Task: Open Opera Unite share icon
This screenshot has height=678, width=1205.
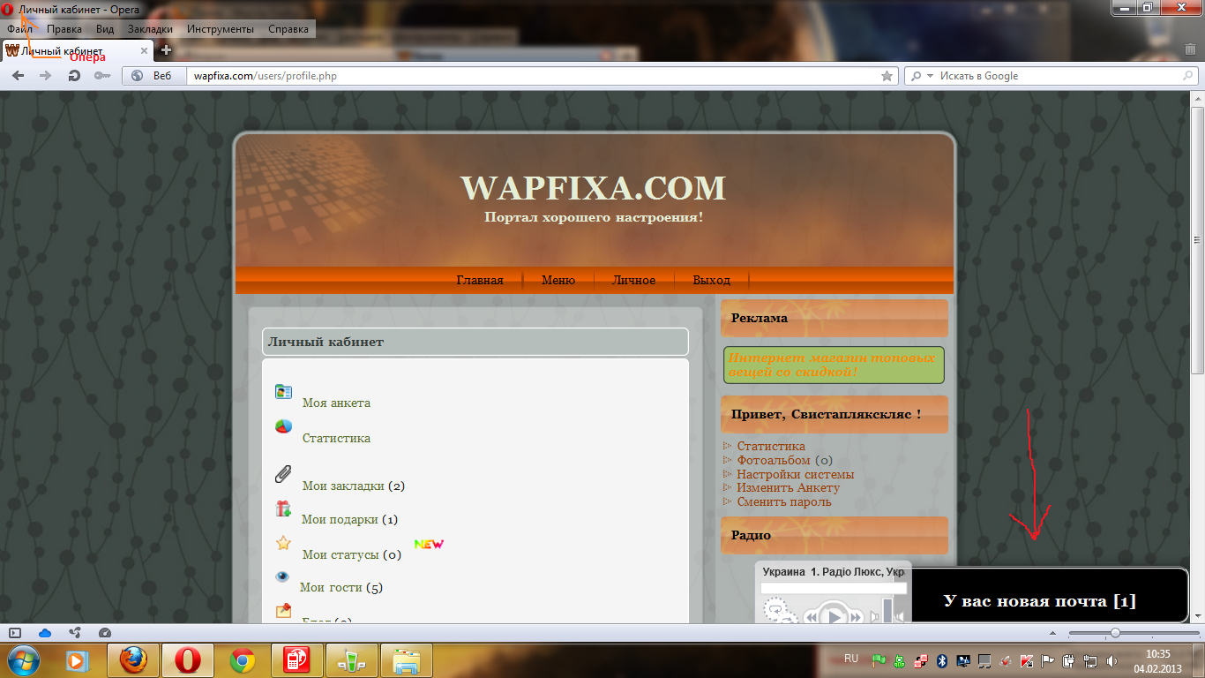Action: coord(75,633)
